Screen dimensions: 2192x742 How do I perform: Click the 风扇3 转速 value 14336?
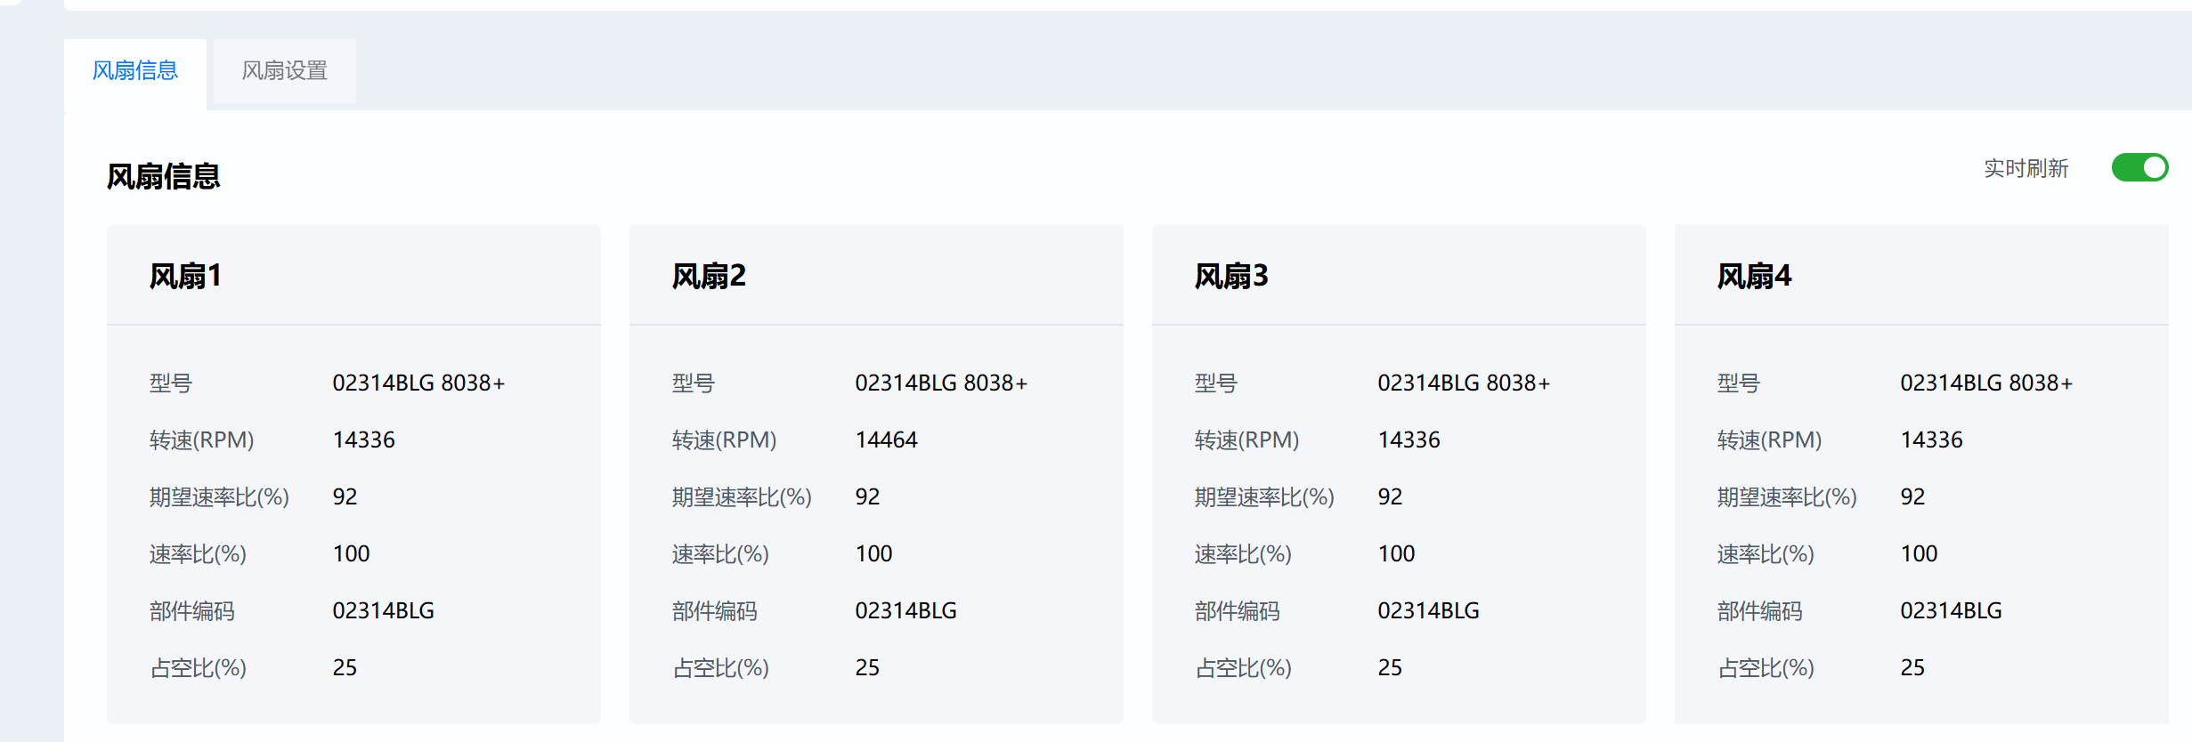click(1409, 440)
